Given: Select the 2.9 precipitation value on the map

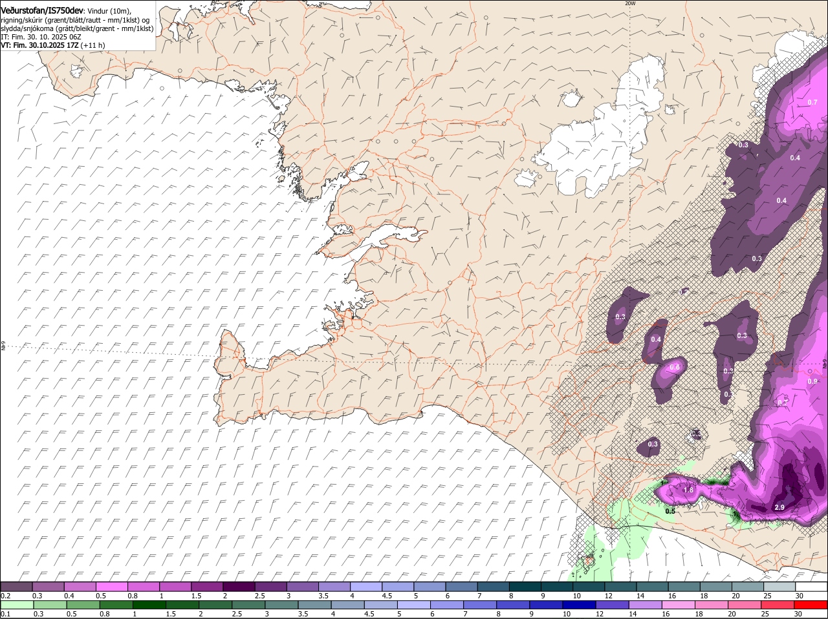Looking at the screenshot, I should 779,507.
